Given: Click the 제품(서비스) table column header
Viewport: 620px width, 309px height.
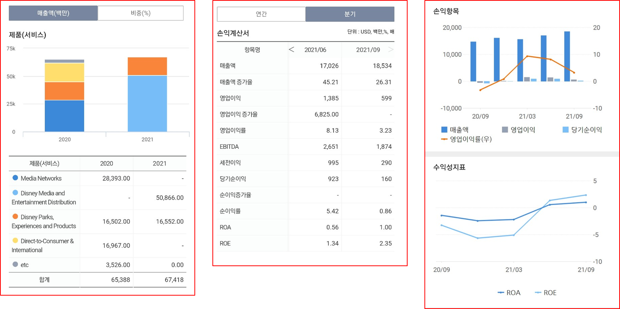Looking at the screenshot, I should coord(44,163).
